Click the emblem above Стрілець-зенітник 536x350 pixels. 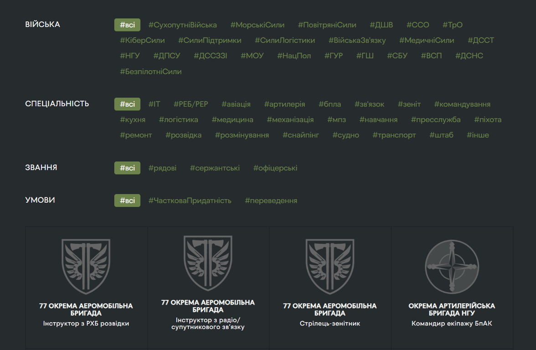330,267
